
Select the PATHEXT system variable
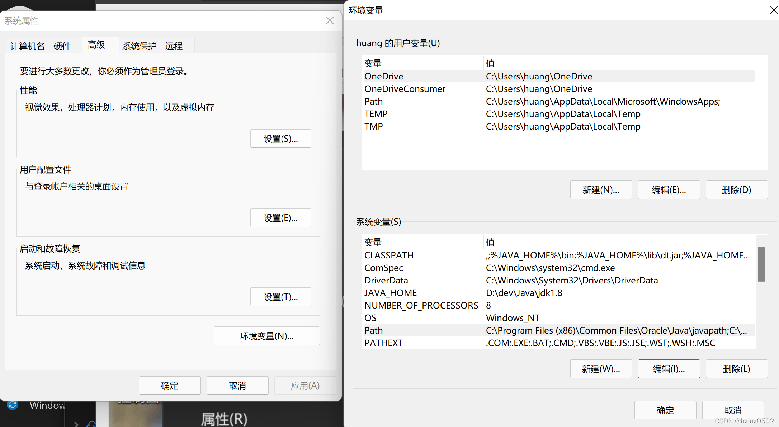559,343
